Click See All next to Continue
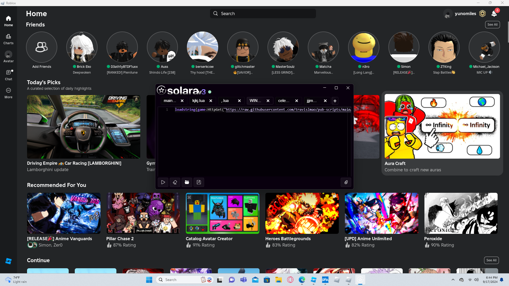This screenshot has width=509, height=286. pos(491,260)
